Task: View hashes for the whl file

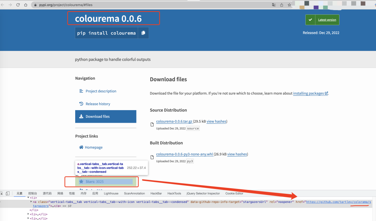Action: (x=237, y=154)
